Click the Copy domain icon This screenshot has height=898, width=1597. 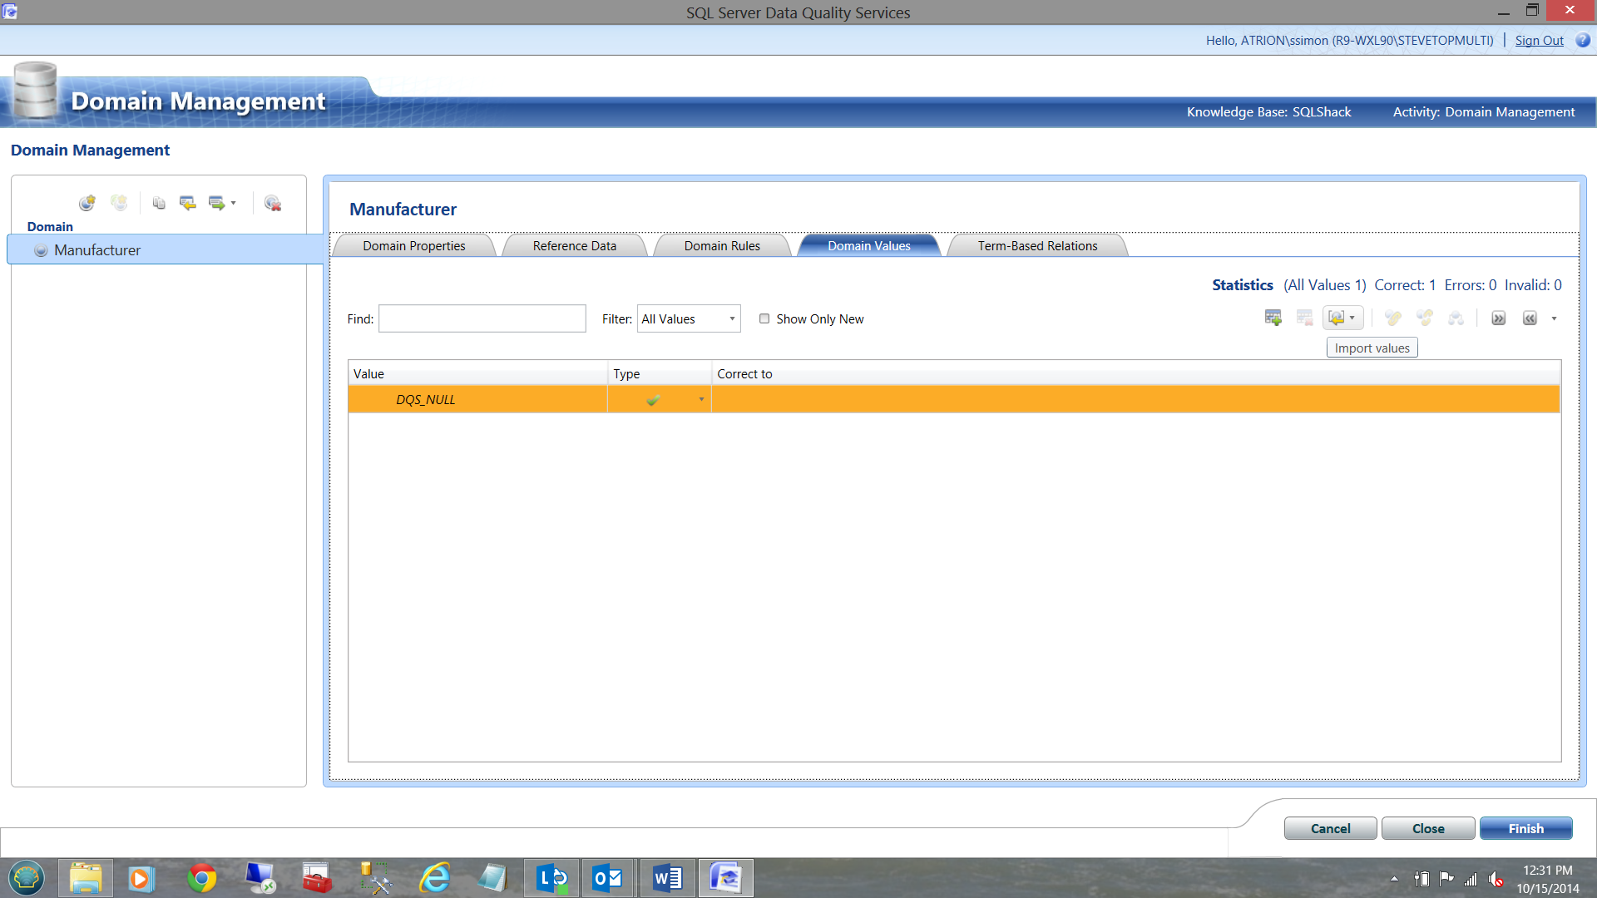[x=159, y=203]
